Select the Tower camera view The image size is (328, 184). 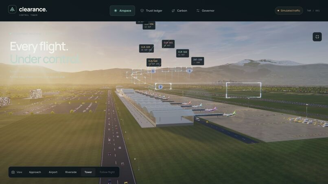point(88,172)
